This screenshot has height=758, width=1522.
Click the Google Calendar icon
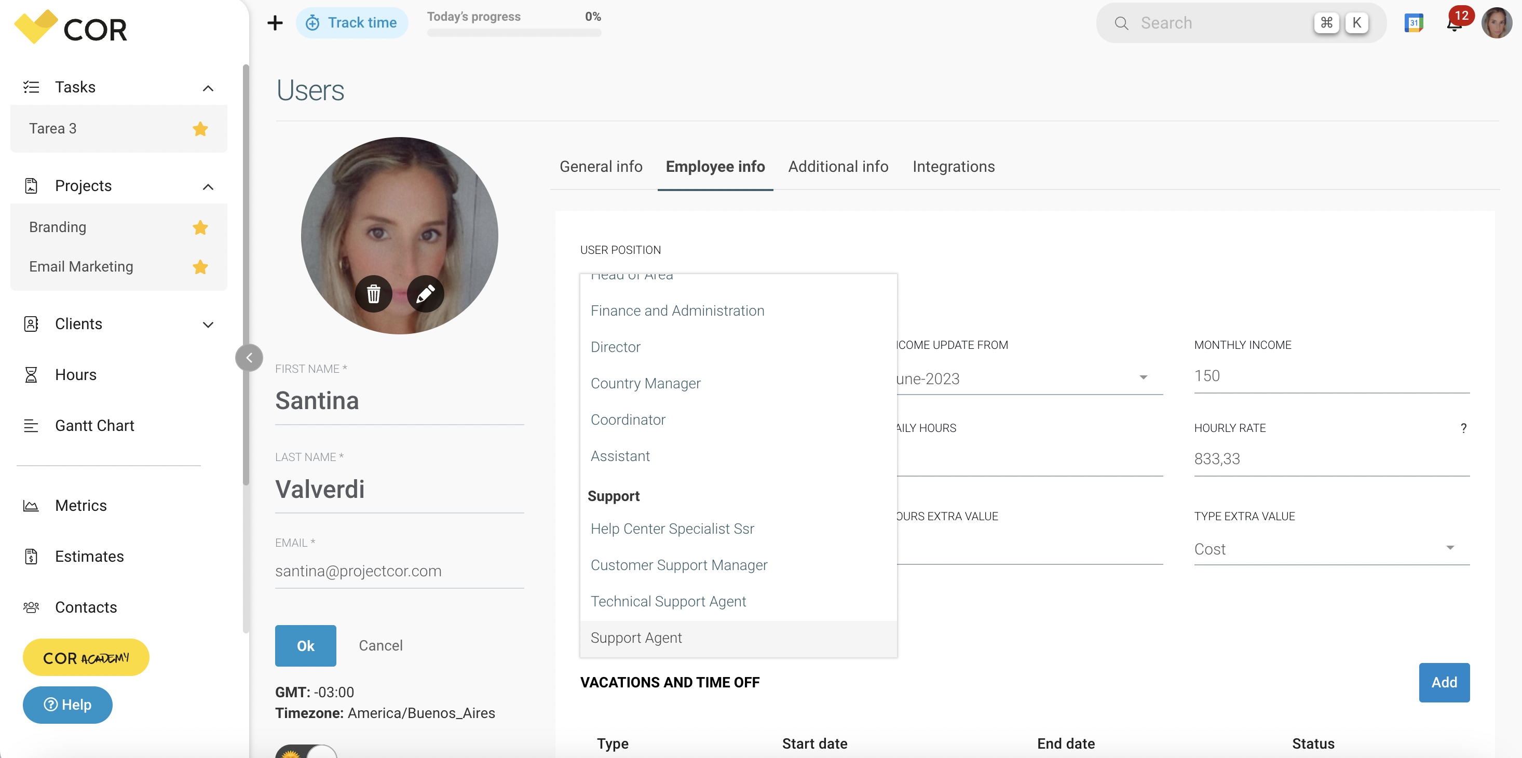(1414, 22)
